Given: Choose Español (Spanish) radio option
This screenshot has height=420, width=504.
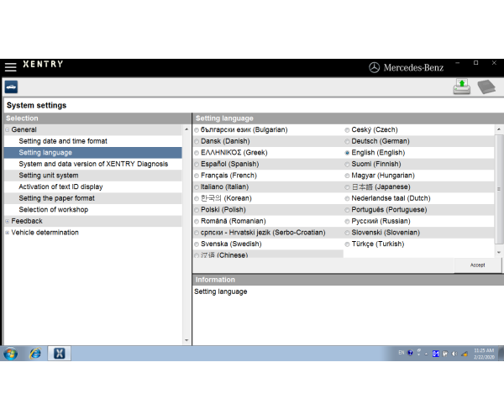Looking at the screenshot, I should [197, 165].
